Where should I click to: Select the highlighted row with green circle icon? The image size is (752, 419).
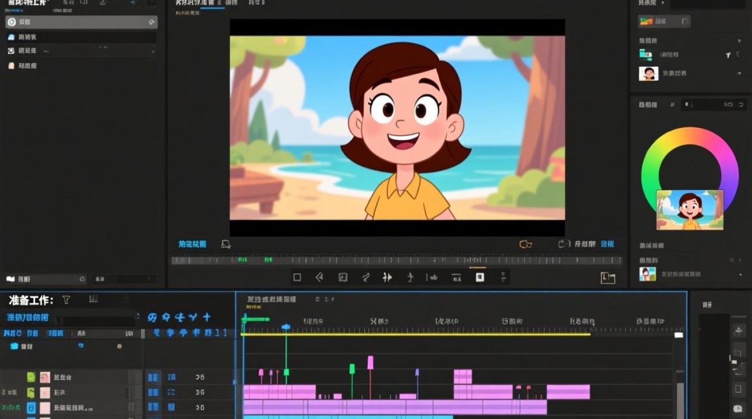click(81, 22)
